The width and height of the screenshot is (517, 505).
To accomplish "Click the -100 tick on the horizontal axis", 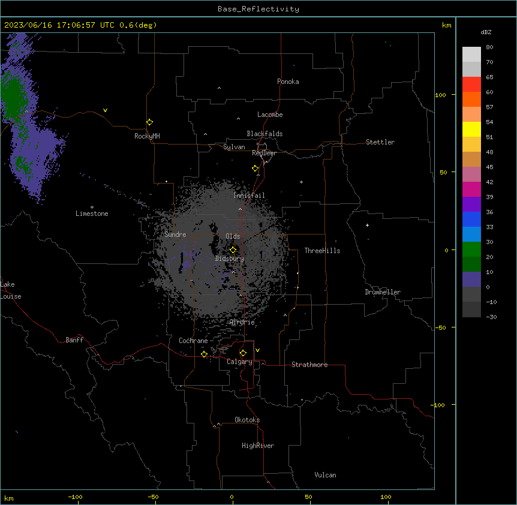I will pyautogui.click(x=75, y=497).
